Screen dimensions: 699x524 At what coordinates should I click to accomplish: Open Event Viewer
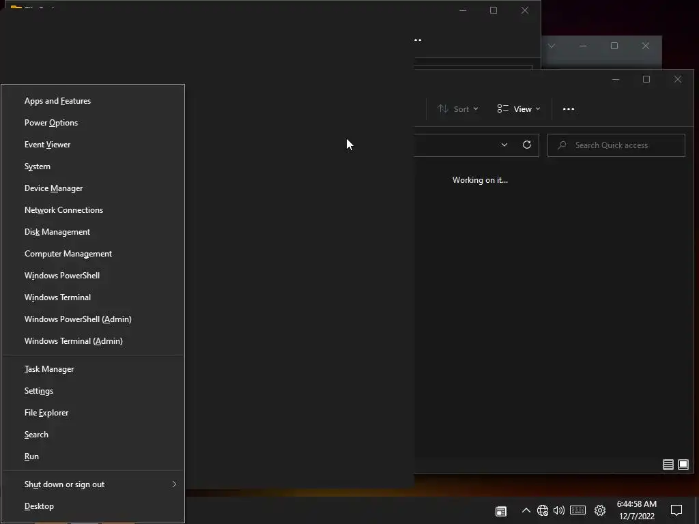[x=93, y=145]
